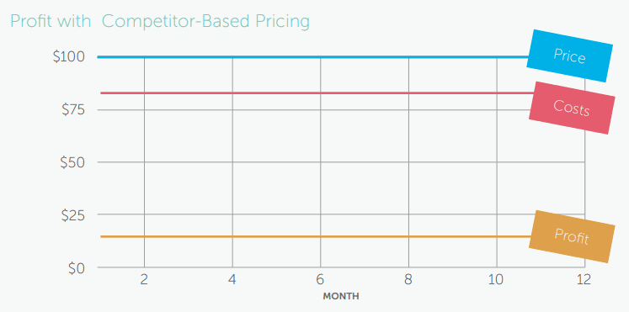
Task: Click month 2 on the x-axis
Action: (x=144, y=279)
